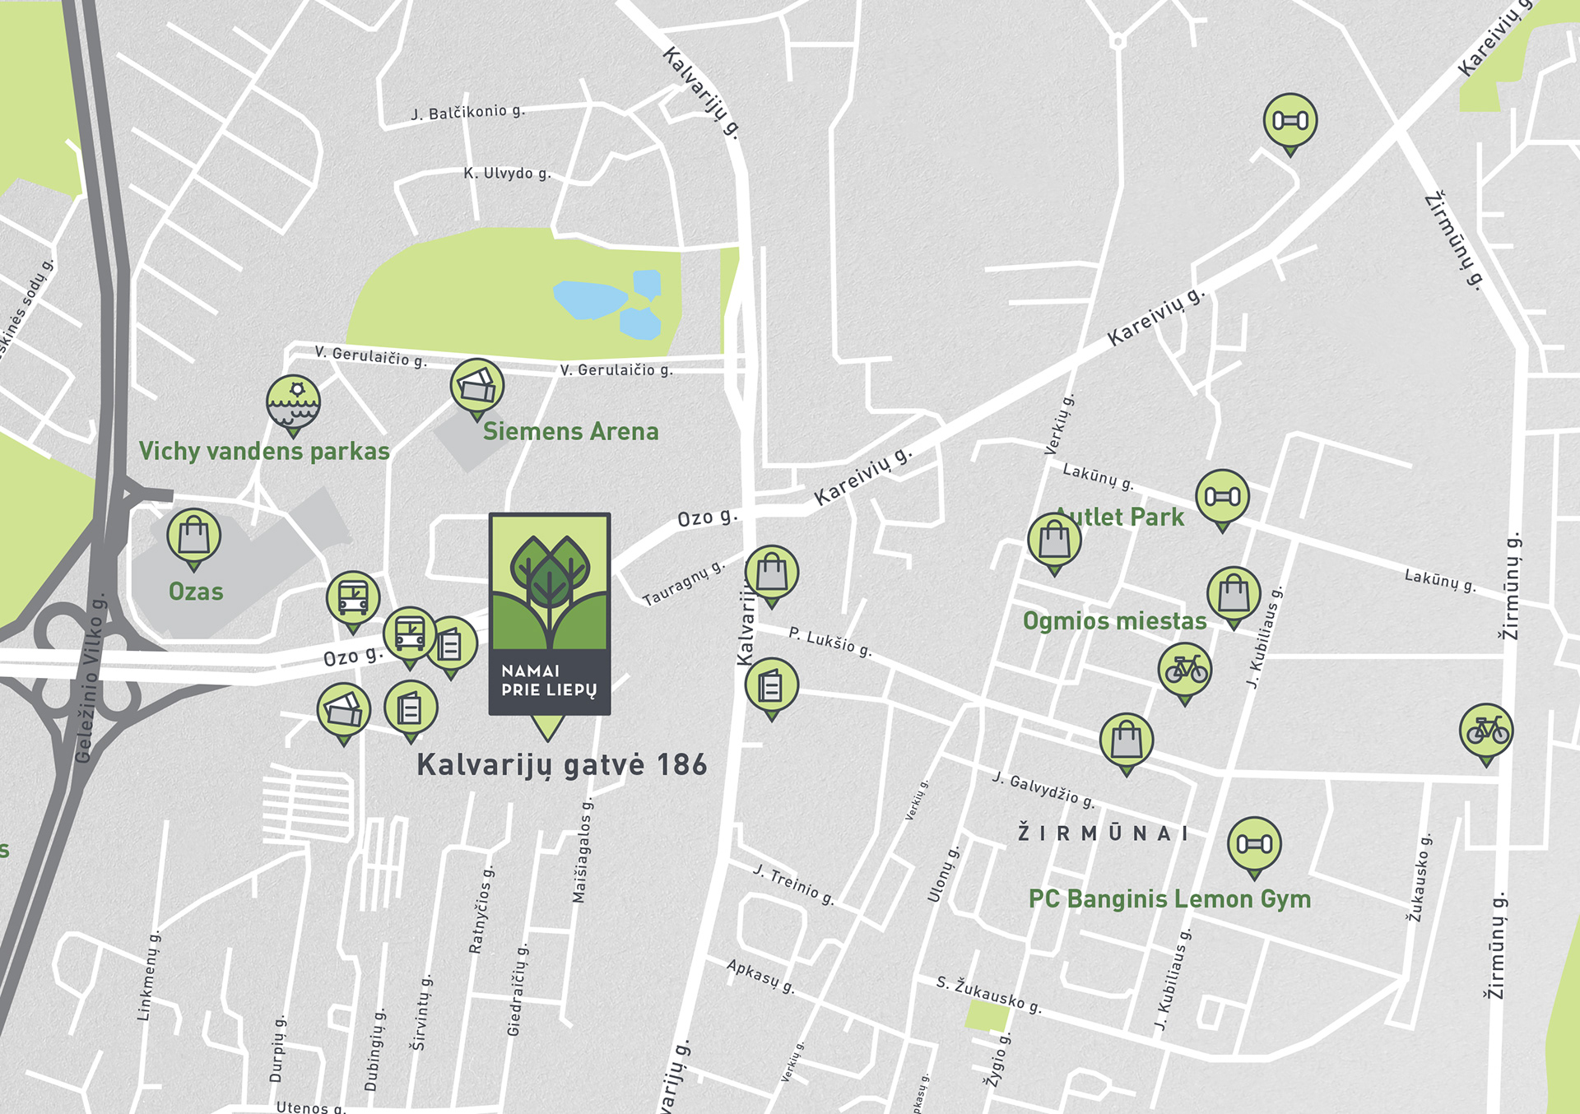Select the document pin below P. Lukšio g.
Viewport: 1580px width, 1114px height.
point(771,689)
